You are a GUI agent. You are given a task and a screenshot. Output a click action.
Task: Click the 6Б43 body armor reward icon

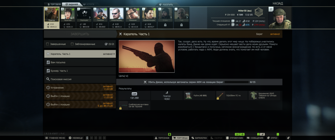point(254,95)
